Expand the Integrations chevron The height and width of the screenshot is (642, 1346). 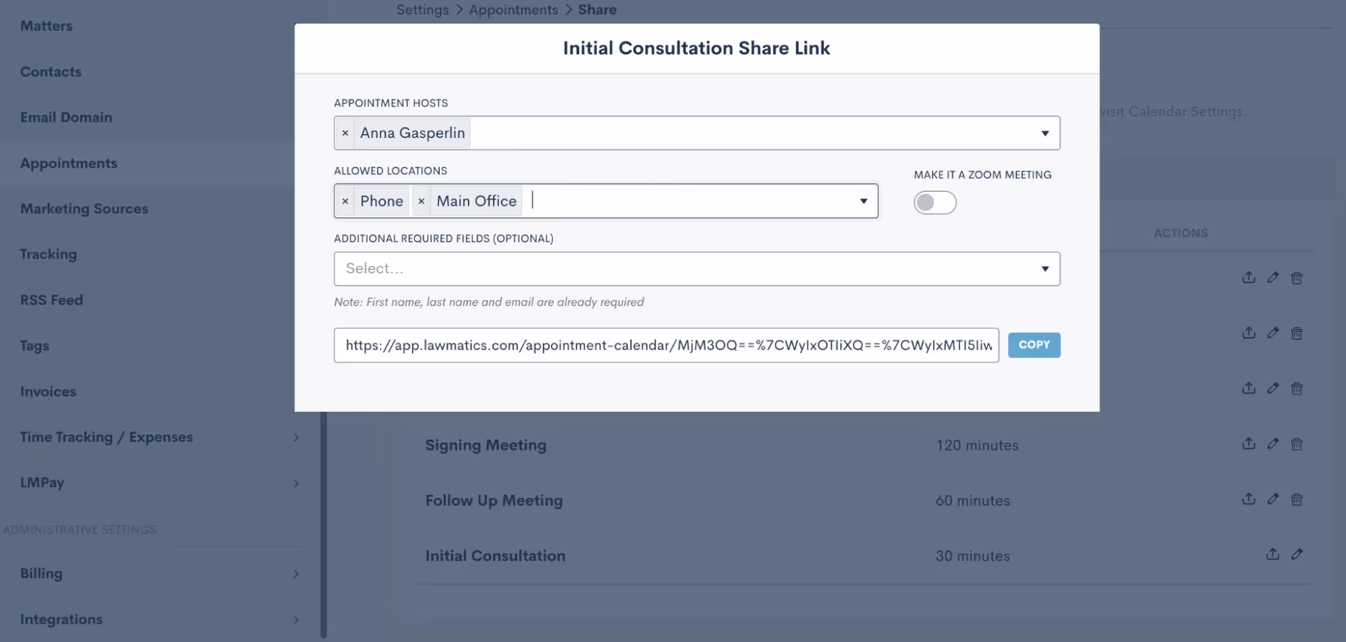[x=296, y=620]
